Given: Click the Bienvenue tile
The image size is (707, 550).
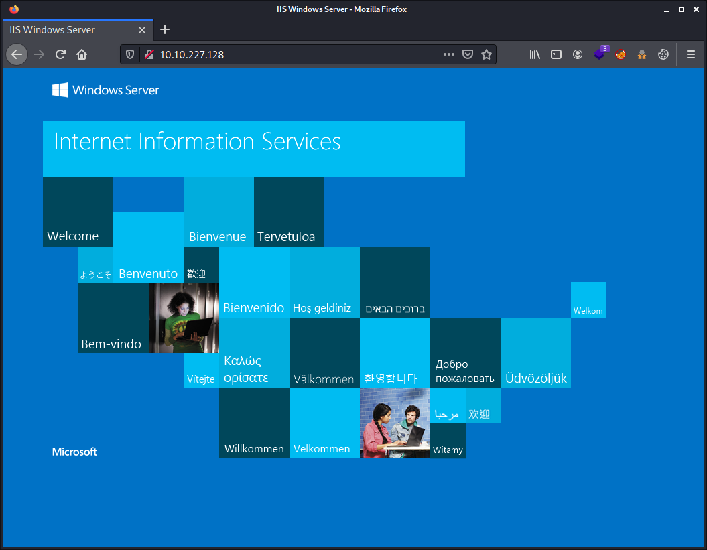Looking at the screenshot, I should click(218, 212).
